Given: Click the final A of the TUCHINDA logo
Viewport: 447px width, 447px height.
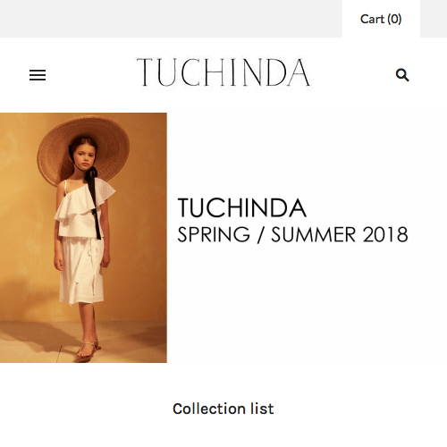Looking at the screenshot, I should (299, 72).
